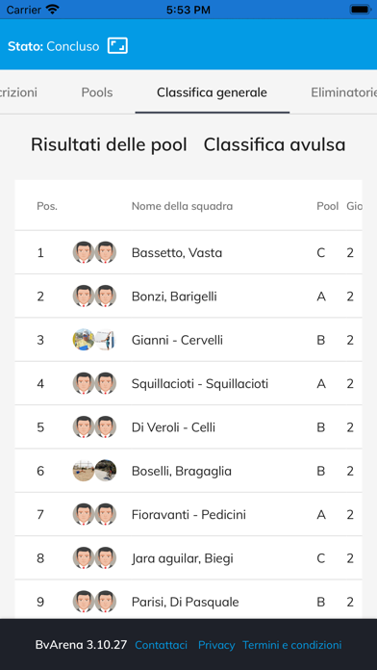
Task: Open the Privacy link
Action: tap(216, 645)
